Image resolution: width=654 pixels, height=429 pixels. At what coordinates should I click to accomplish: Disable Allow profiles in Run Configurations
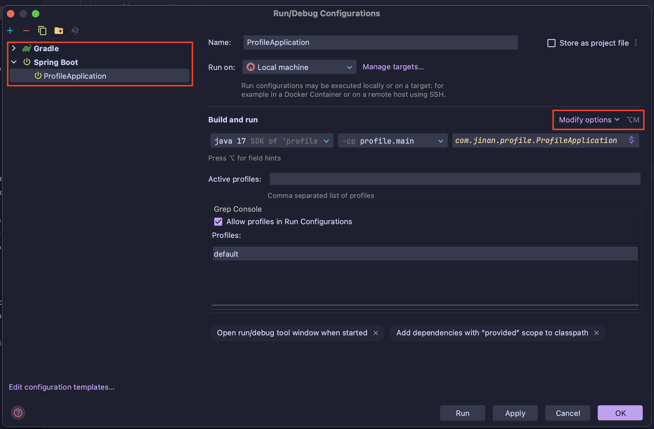218,222
